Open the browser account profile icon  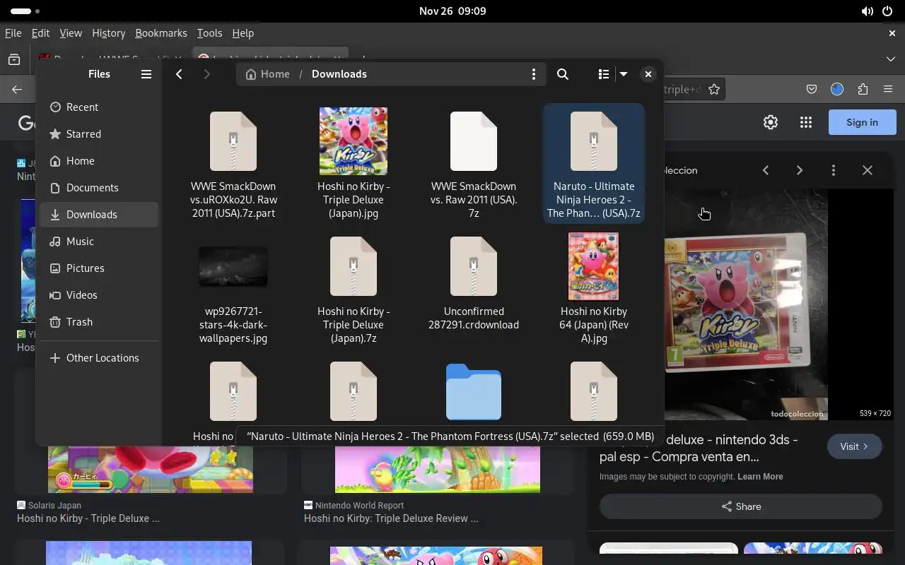coord(837,90)
